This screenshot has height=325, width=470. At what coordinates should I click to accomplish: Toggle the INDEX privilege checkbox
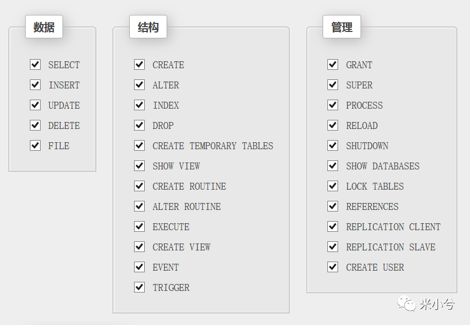139,105
